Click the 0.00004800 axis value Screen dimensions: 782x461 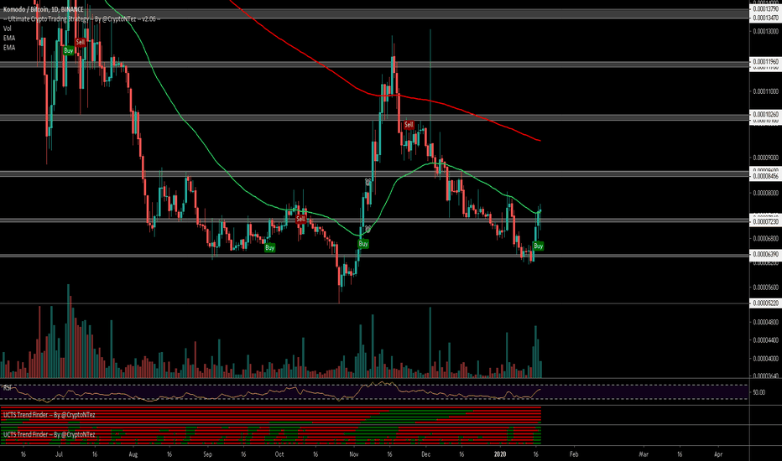[765, 322]
